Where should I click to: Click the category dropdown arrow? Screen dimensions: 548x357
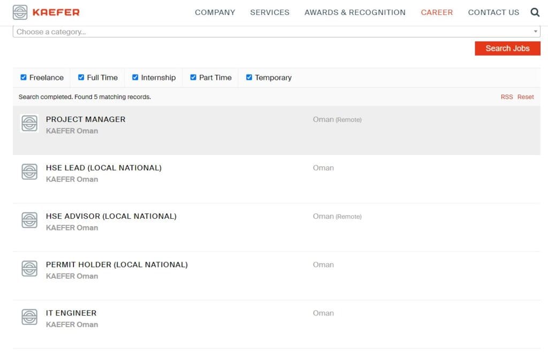(536, 32)
